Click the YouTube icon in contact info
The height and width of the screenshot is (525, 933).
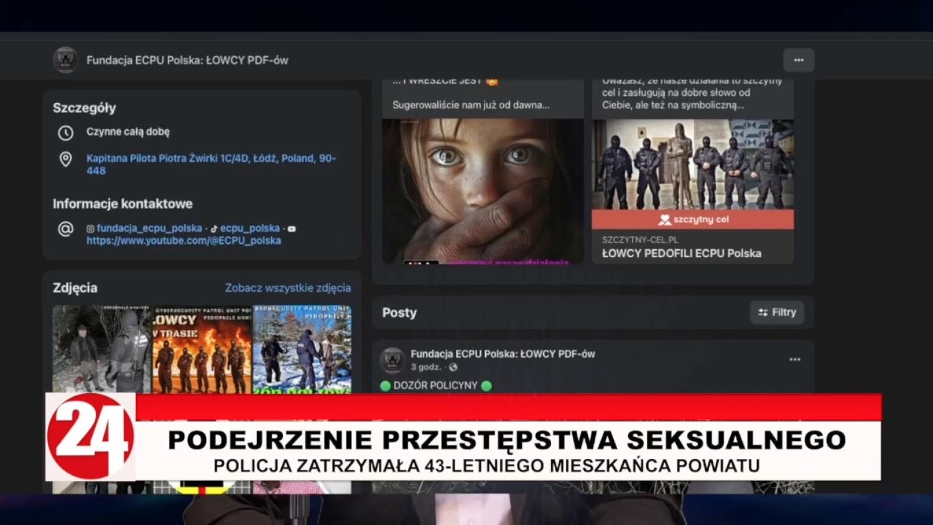(292, 228)
